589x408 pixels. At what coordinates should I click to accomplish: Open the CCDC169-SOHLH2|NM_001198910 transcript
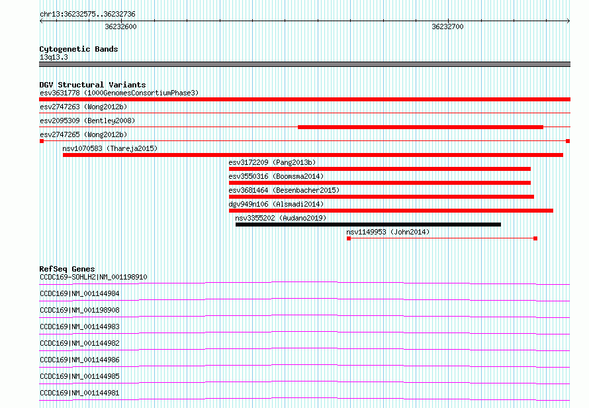(93, 277)
